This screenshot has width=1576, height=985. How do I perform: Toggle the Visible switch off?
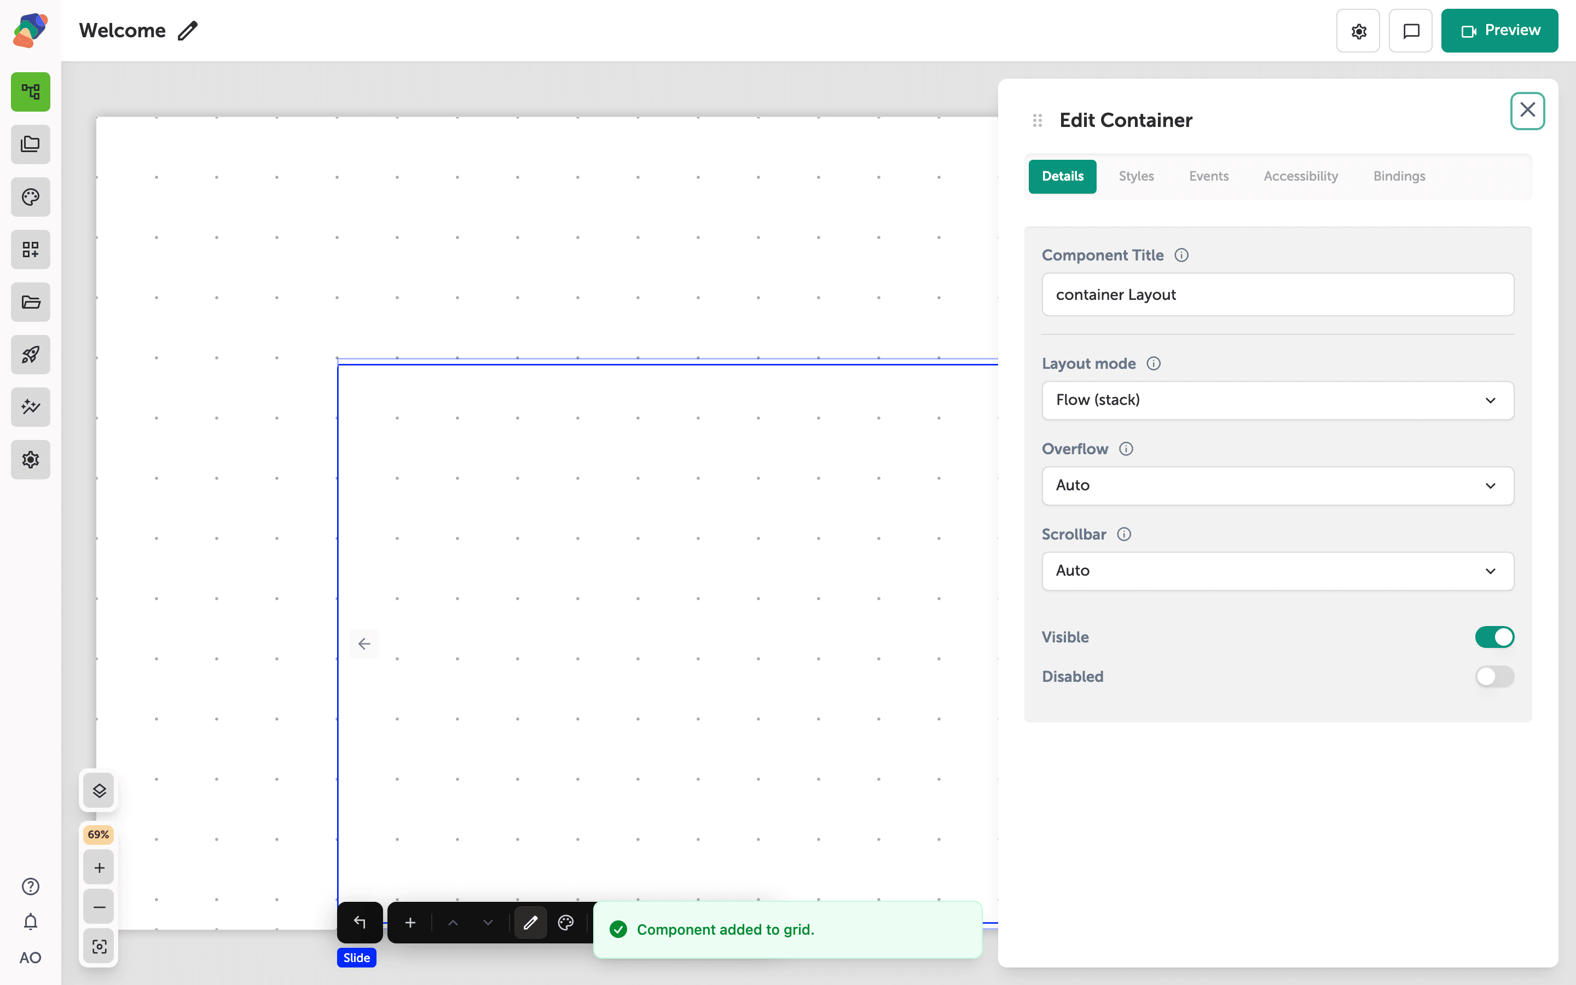pyautogui.click(x=1494, y=637)
